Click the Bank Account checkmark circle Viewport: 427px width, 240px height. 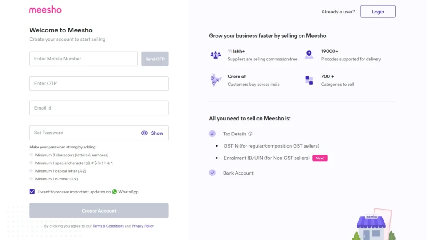click(x=212, y=172)
